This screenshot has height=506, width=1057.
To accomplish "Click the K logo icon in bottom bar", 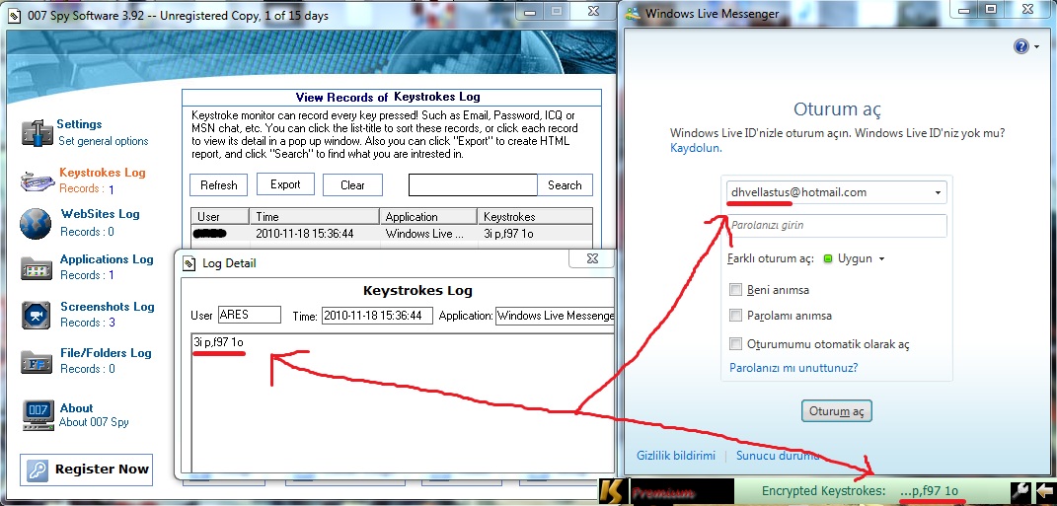I will [x=613, y=491].
